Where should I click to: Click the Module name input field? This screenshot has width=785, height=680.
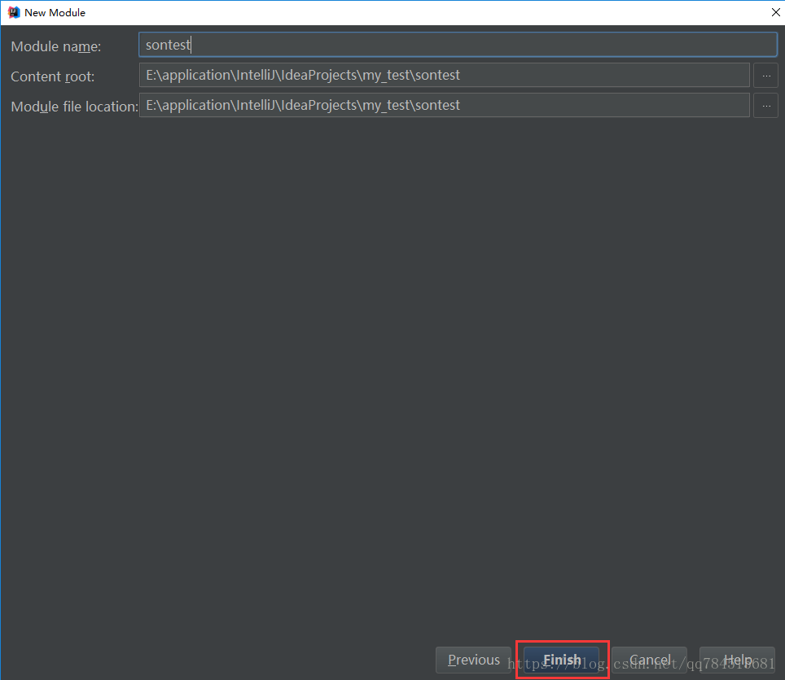[x=458, y=45]
